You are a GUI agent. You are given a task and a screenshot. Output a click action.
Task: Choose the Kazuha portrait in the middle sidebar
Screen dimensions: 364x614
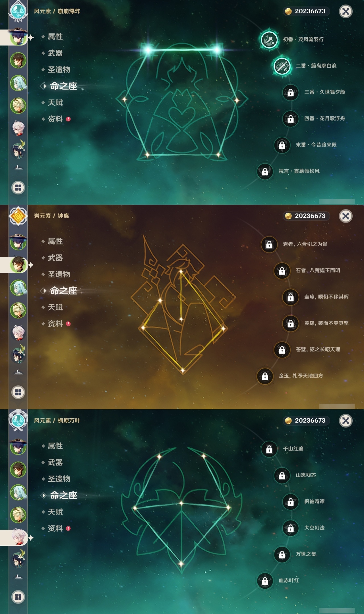[x=18, y=333]
